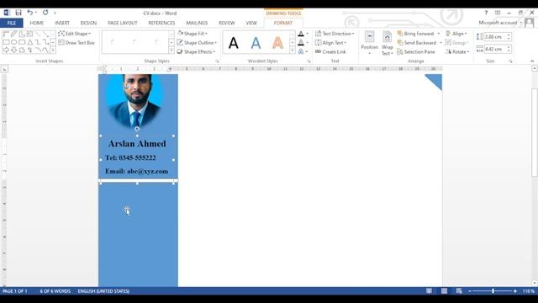Screen dimensions: 538x303
Task: Switch to REFERENCES tab
Action: [161, 23]
